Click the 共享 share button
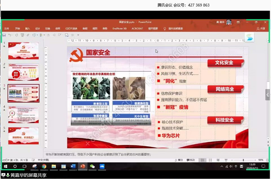271x179 pixels. click(261, 29)
